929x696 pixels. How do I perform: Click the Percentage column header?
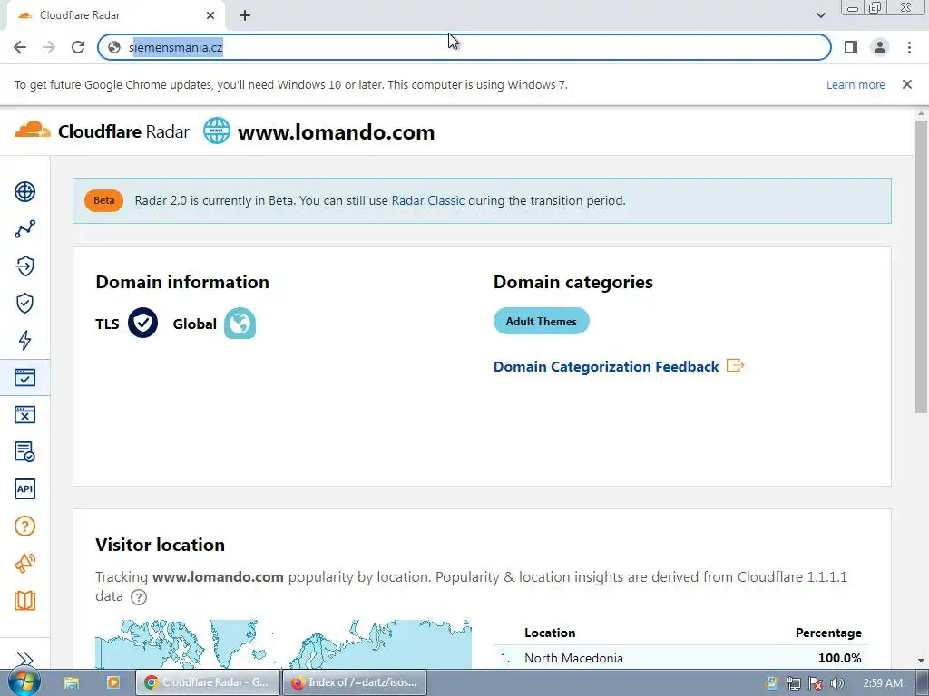(828, 633)
